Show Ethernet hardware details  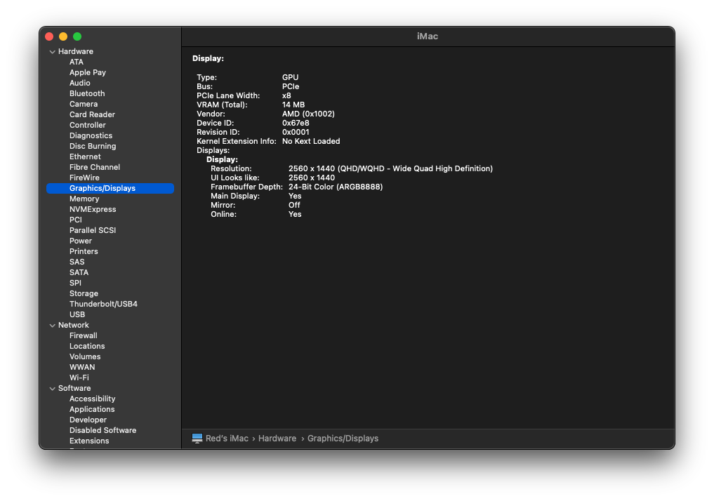pos(85,156)
